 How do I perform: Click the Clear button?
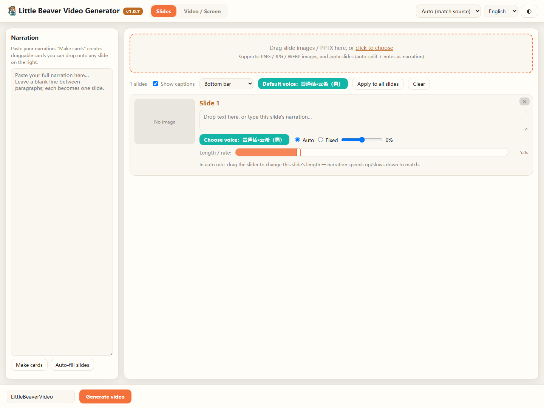click(419, 84)
